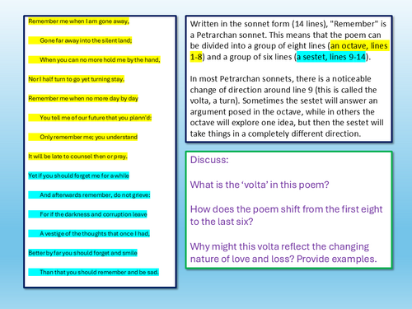Click the text 'take things in a completely different direction.'
The height and width of the screenshot is (309, 412).
[275, 133]
